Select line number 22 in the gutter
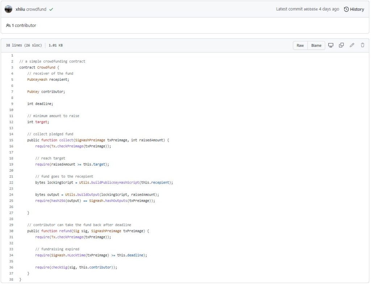371x284 pixels. tap(11, 183)
